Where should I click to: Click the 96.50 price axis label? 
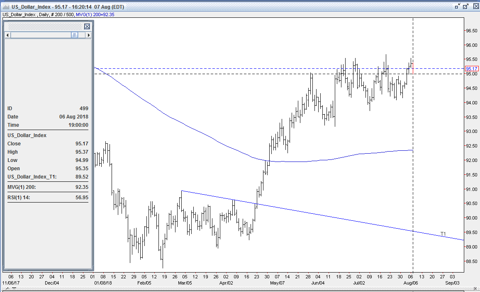click(471, 31)
